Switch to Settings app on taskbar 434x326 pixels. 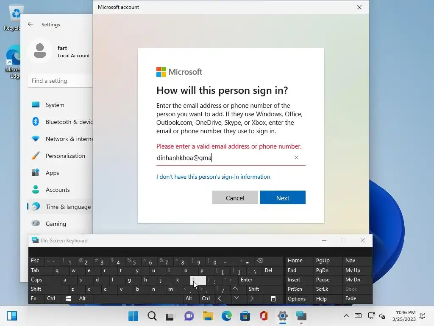(x=283, y=316)
